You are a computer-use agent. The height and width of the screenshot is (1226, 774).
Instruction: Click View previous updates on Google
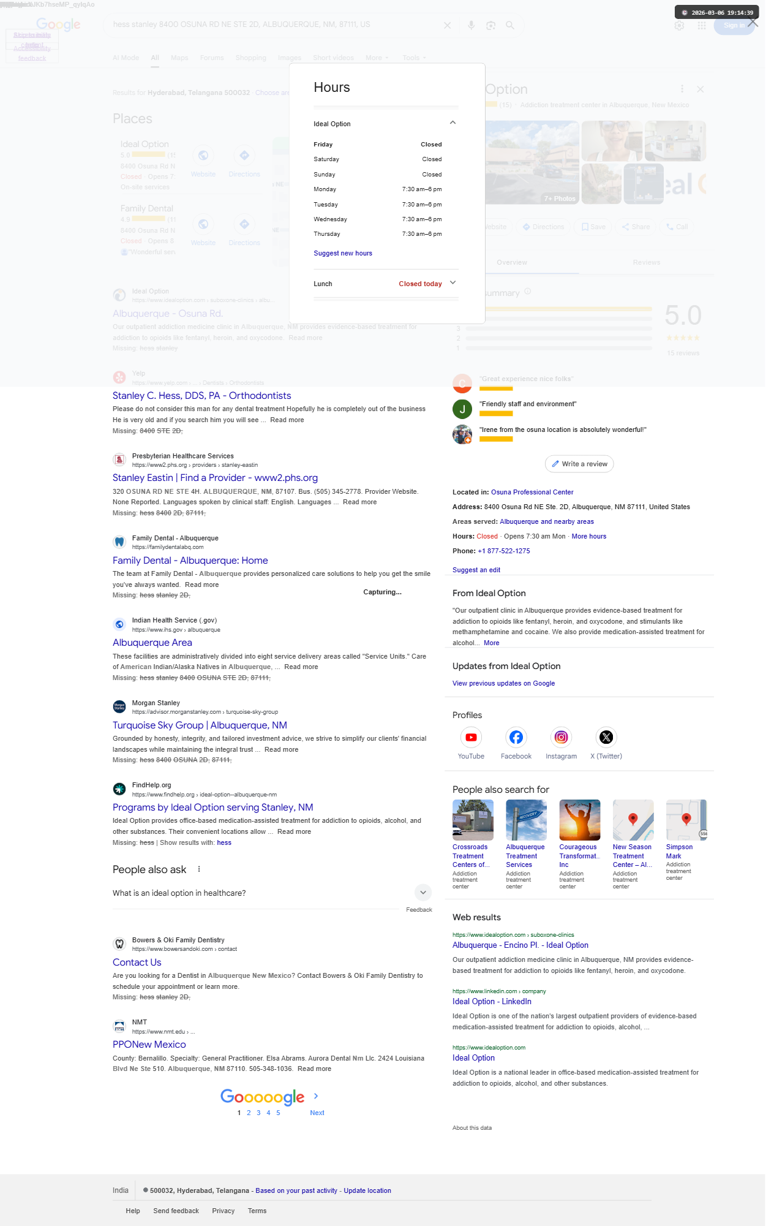click(503, 683)
